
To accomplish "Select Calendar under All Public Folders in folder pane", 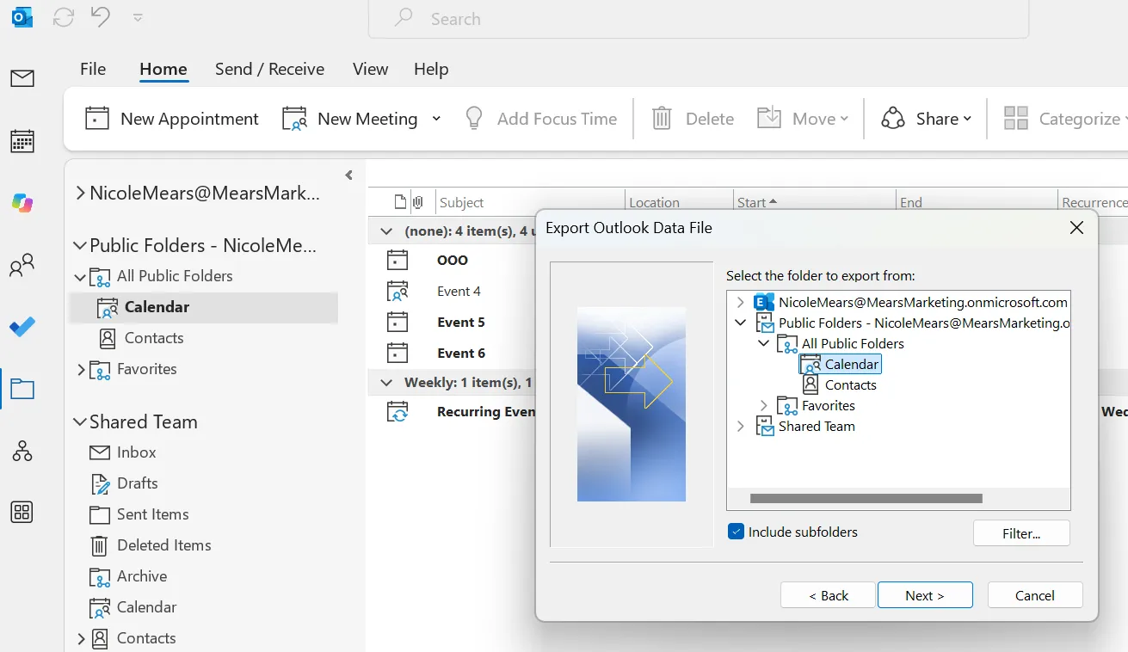I will (x=203, y=307).
